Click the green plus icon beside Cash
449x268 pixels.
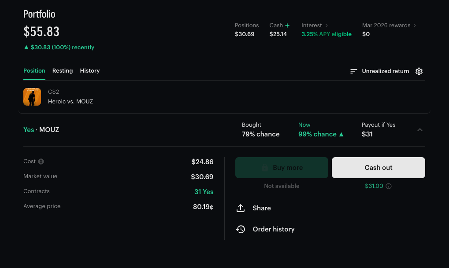click(x=287, y=26)
